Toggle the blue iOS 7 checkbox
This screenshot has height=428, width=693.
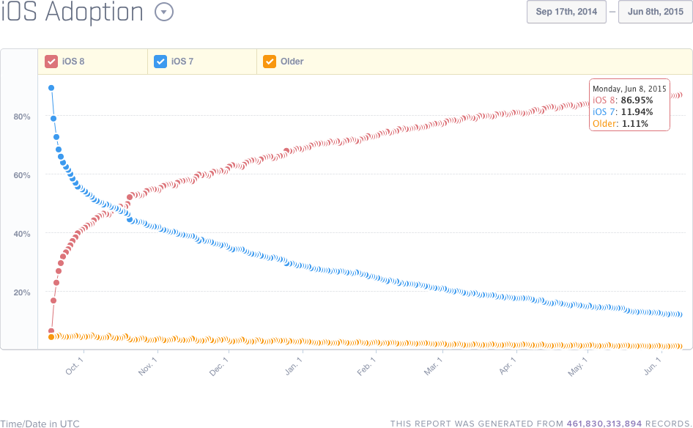(x=160, y=62)
